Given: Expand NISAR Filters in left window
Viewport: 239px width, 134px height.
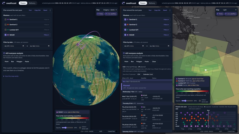Looking at the screenshot, I should pyautogui.click(x=46, y=35).
